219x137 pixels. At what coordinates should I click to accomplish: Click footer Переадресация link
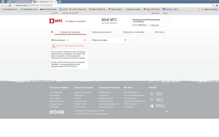pyautogui.click(x=55, y=104)
